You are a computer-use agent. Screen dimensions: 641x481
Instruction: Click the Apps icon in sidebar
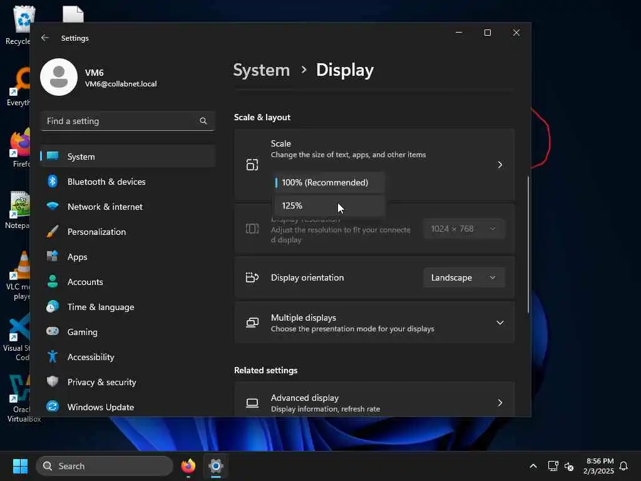click(x=53, y=256)
